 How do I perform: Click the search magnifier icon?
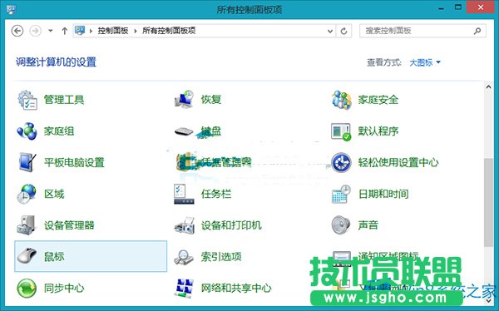point(477,31)
